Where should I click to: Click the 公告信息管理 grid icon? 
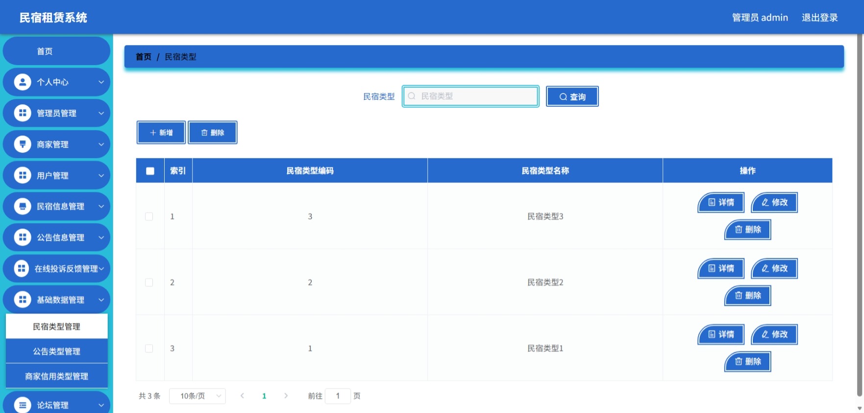coord(23,237)
